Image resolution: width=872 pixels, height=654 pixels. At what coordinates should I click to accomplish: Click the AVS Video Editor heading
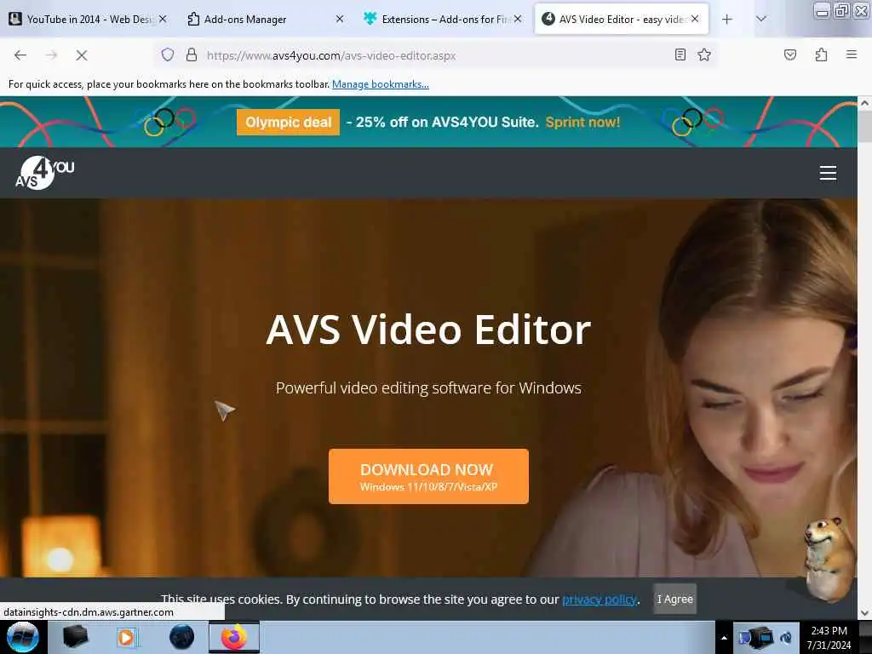pos(428,330)
